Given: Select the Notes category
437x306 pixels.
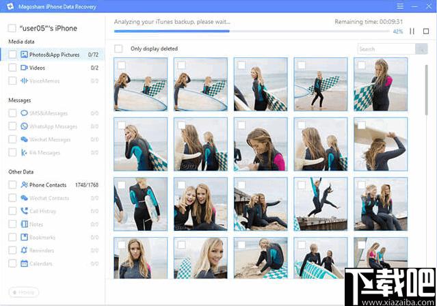Looking at the screenshot, I should pos(53,224).
